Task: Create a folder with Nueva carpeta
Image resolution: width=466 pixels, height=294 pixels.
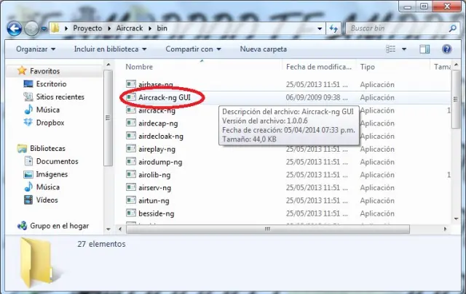Action: tap(264, 49)
